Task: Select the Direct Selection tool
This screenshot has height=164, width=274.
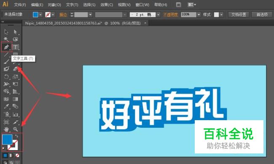Action: tap(15, 32)
